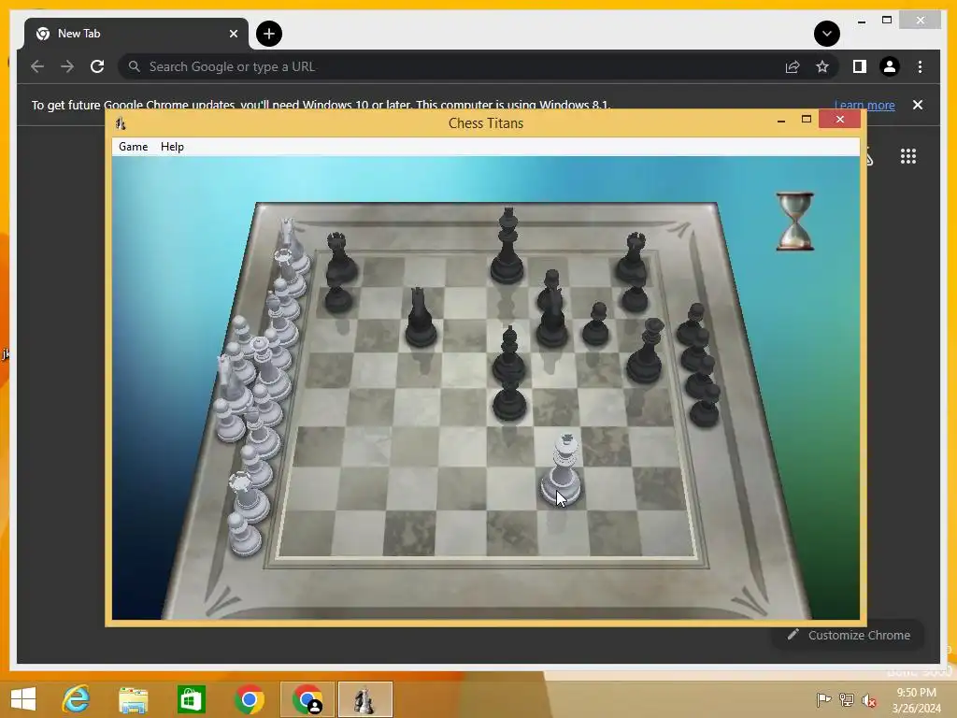The width and height of the screenshot is (957, 718).
Task: Click the muted volume icon in tray
Action: (x=869, y=699)
